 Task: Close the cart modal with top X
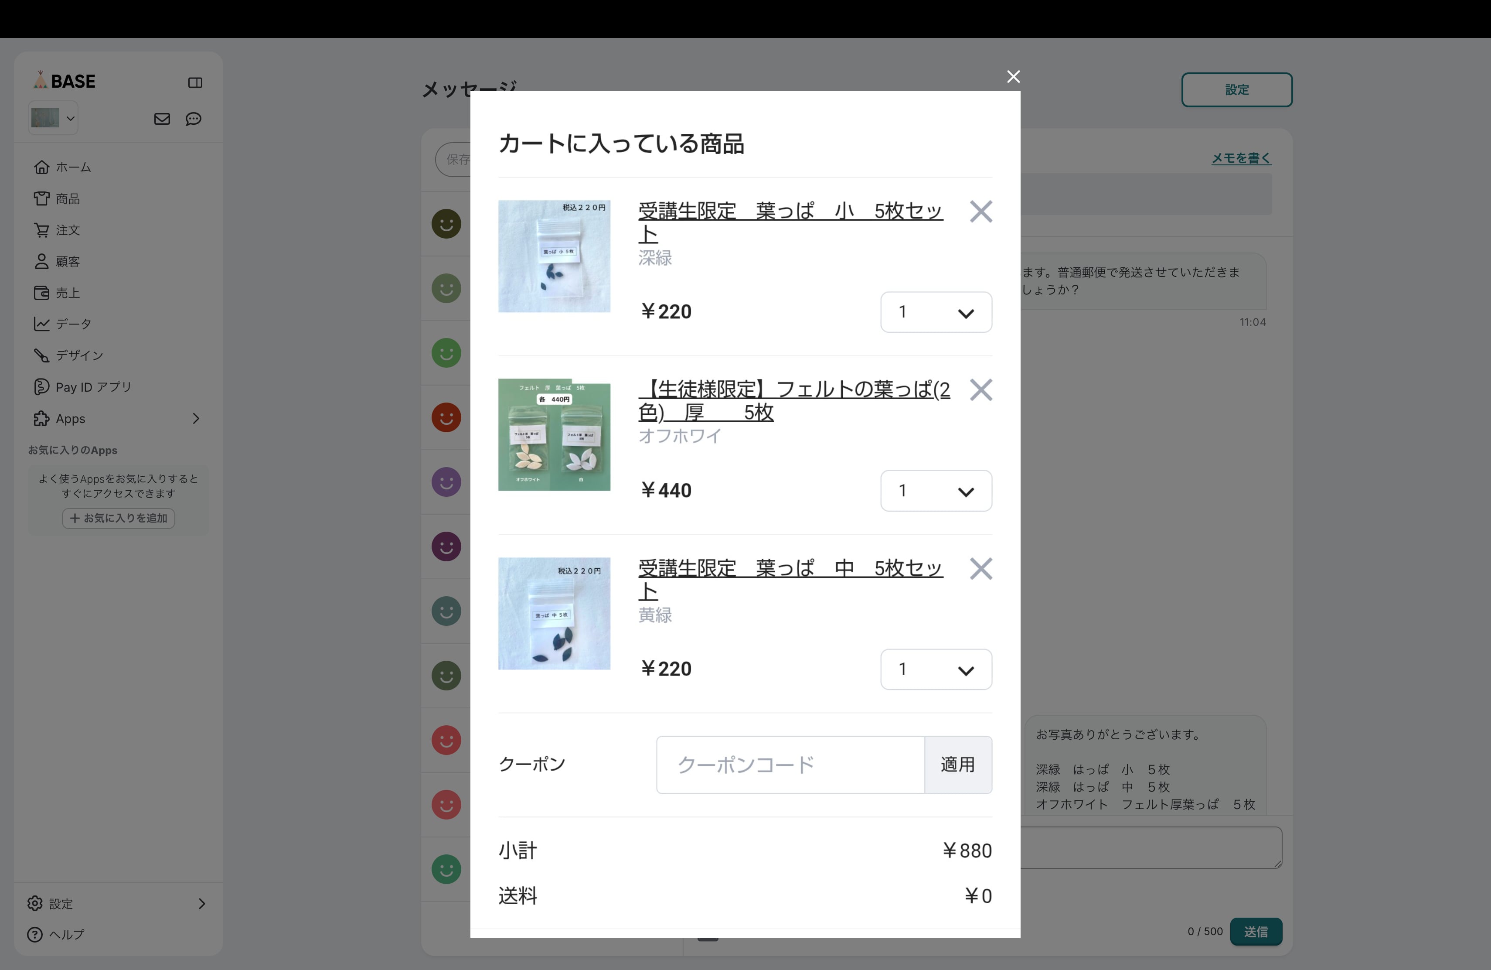[x=1013, y=76]
